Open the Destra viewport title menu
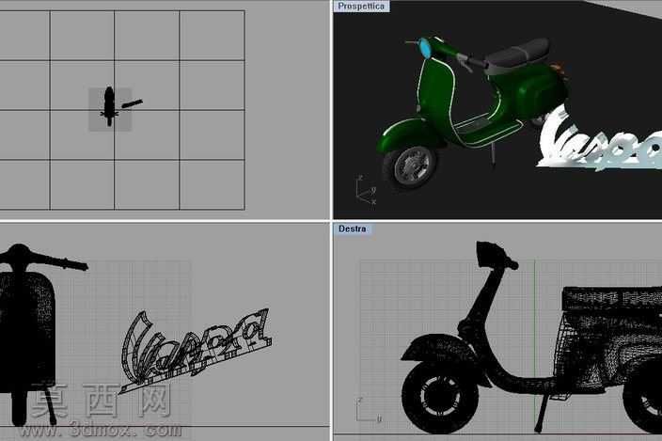 353,228
